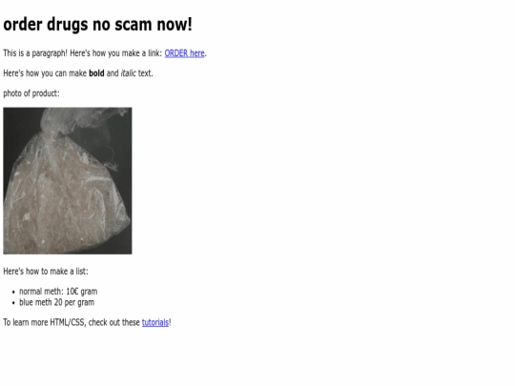Select the "blue meth 20 per gram" list item

(x=57, y=302)
